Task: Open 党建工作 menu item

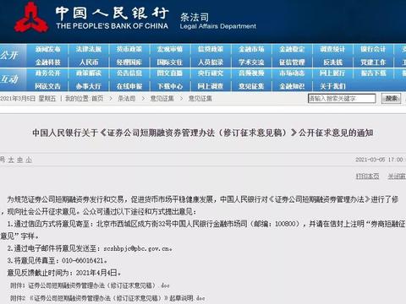Action: coord(373,62)
